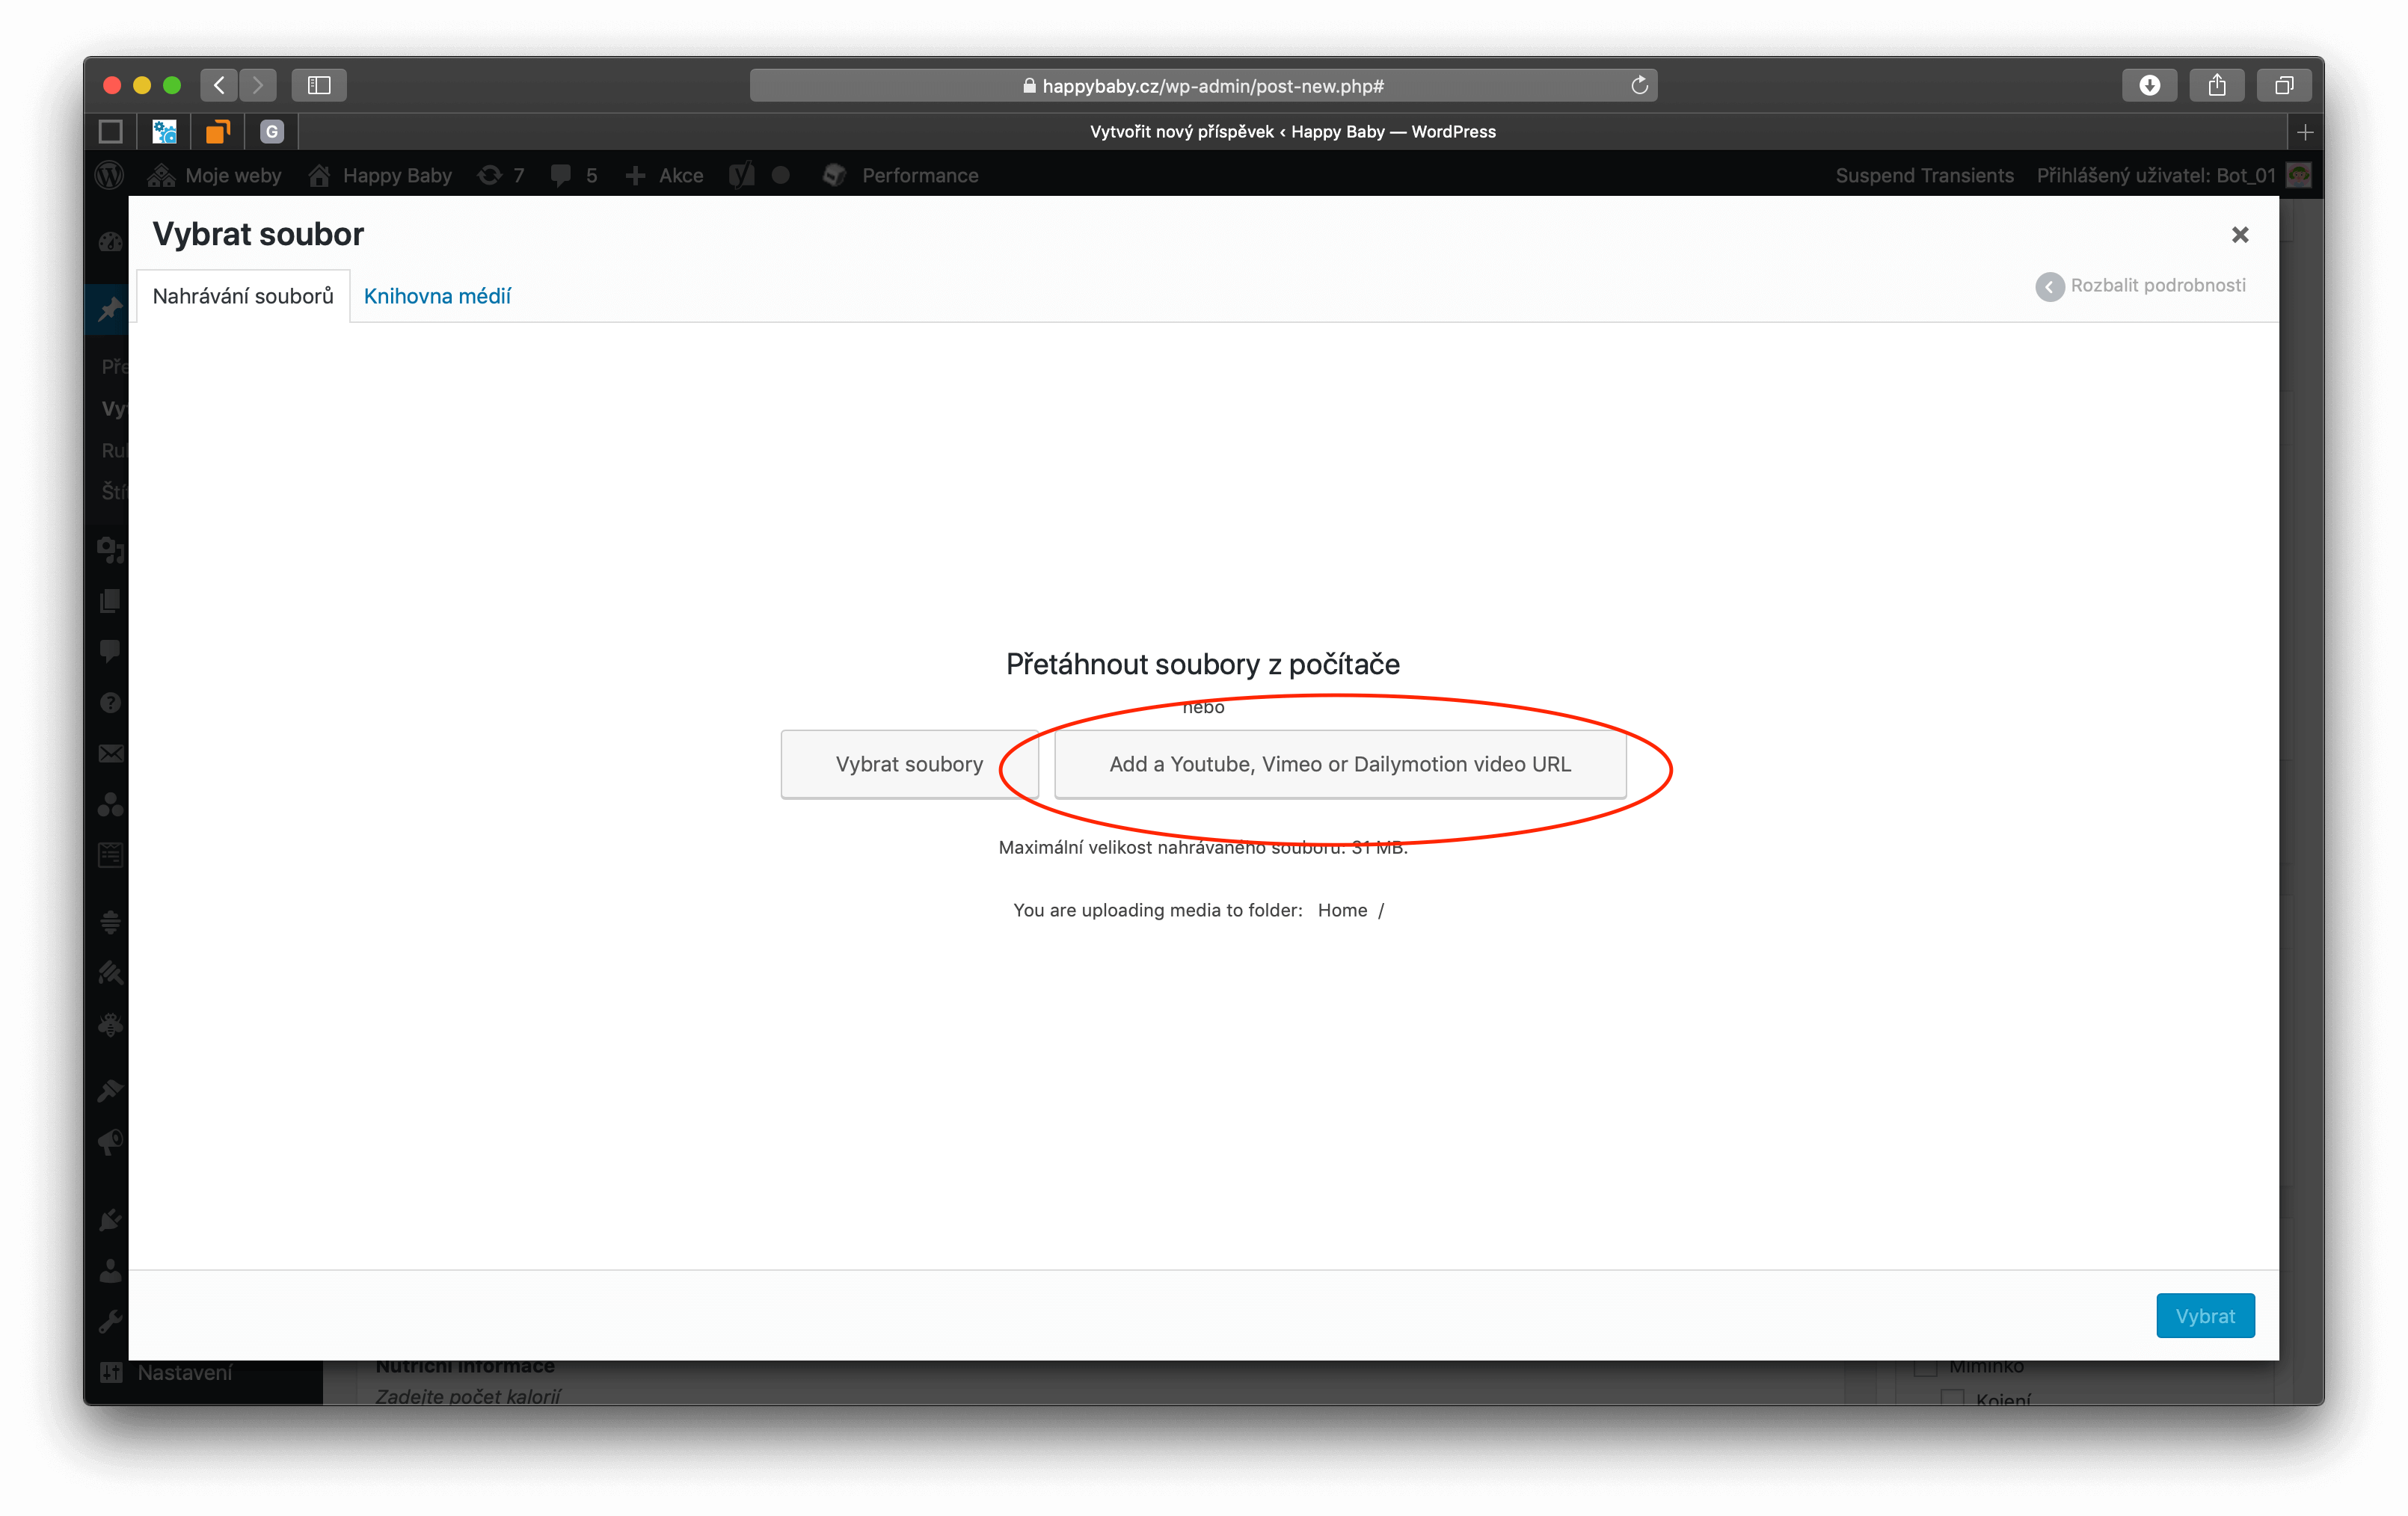Image resolution: width=2408 pixels, height=1516 pixels.
Task: Click the Safari share icon
Action: point(2216,85)
